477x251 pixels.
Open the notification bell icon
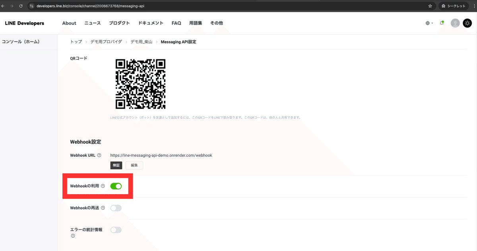(442, 23)
